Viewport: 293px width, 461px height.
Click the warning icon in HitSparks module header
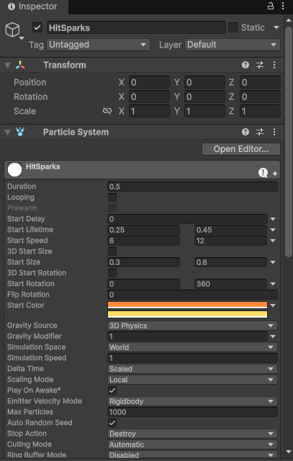pyautogui.click(x=263, y=173)
